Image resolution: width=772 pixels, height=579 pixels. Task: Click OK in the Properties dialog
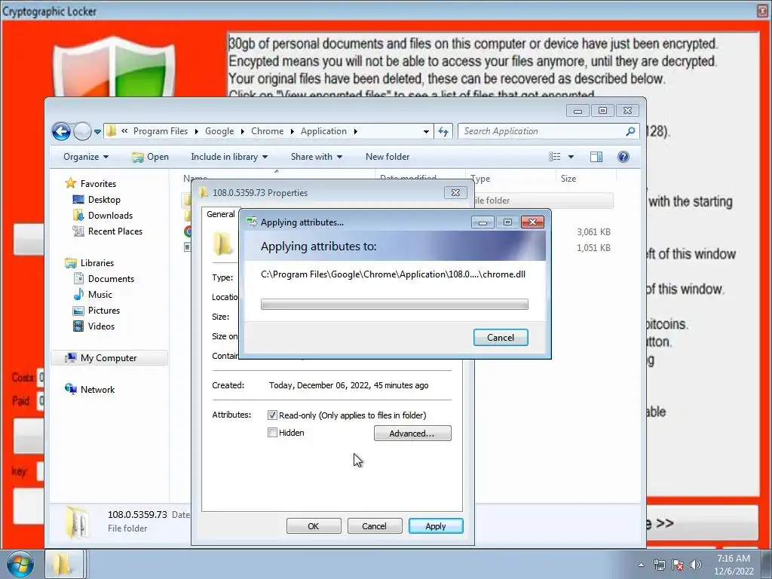(314, 525)
